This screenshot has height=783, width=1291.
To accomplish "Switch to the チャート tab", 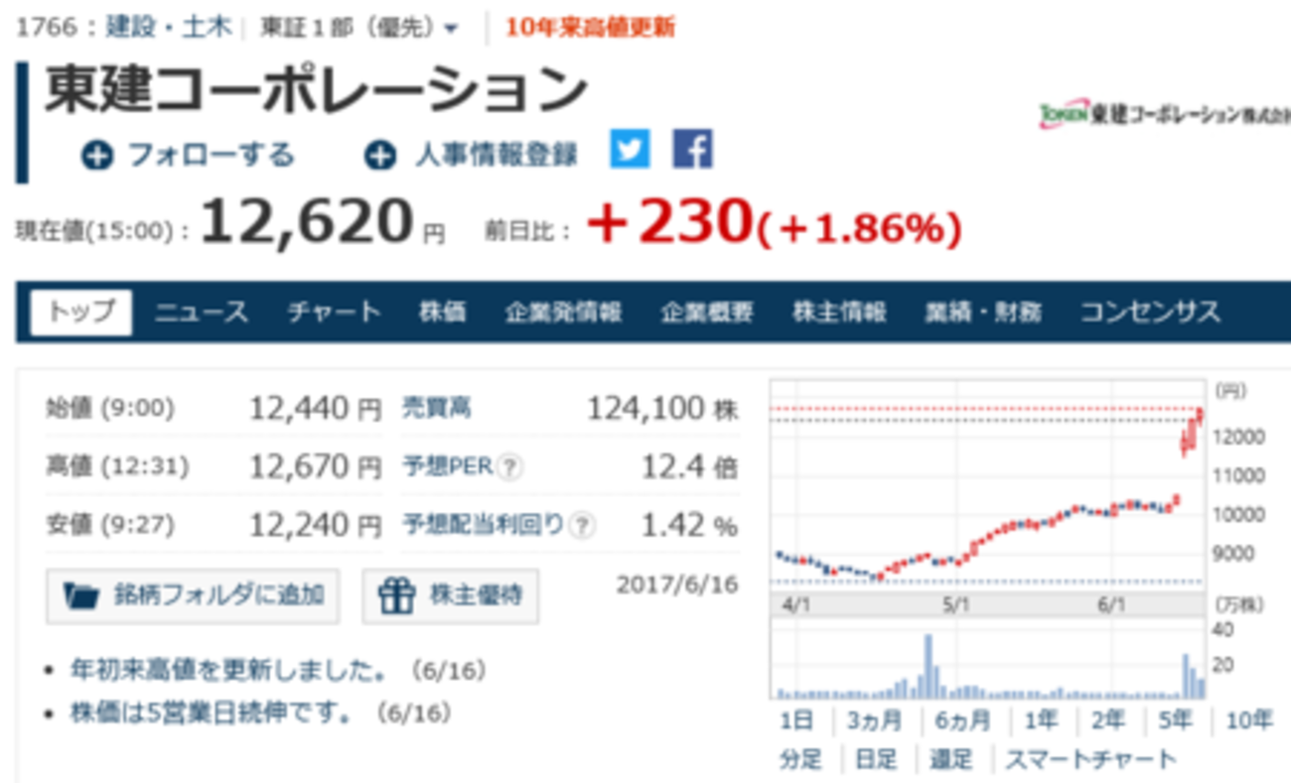I will [334, 313].
